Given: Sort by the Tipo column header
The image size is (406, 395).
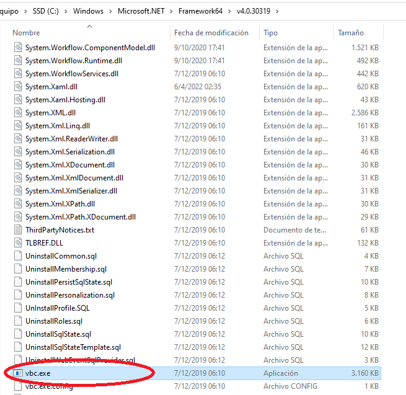Looking at the screenshot, I should [271, 33].
